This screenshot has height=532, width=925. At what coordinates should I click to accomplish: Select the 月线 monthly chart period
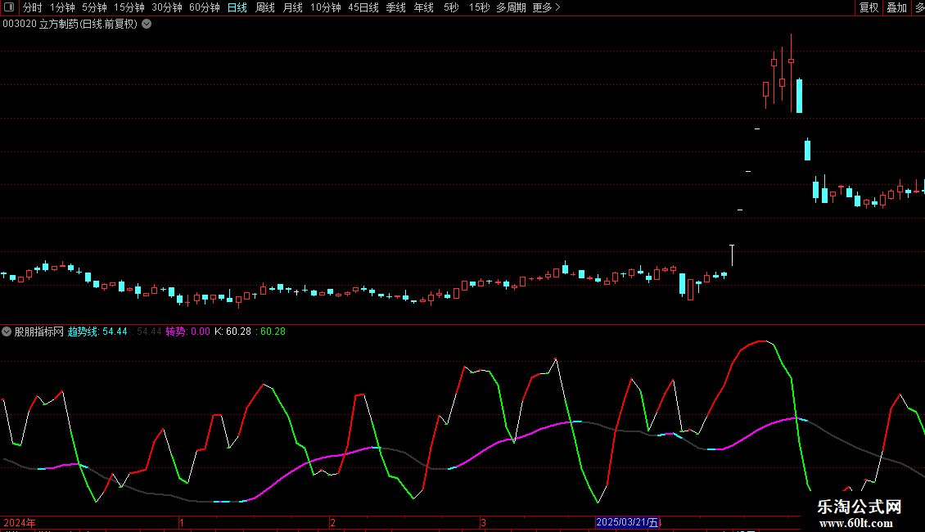click(292, 7)
